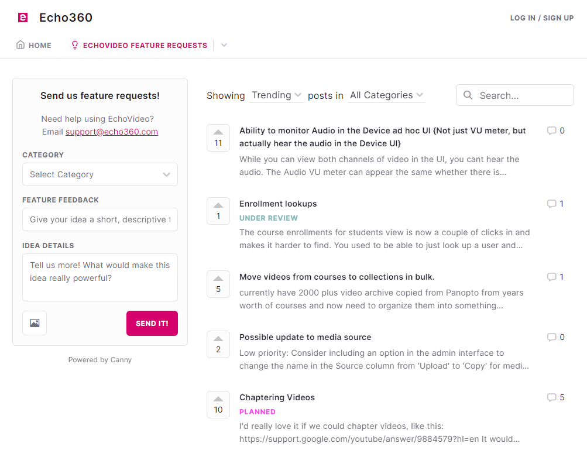587x450 pixels.
Task: Click the Under Review status label
Action: point(269,218)
